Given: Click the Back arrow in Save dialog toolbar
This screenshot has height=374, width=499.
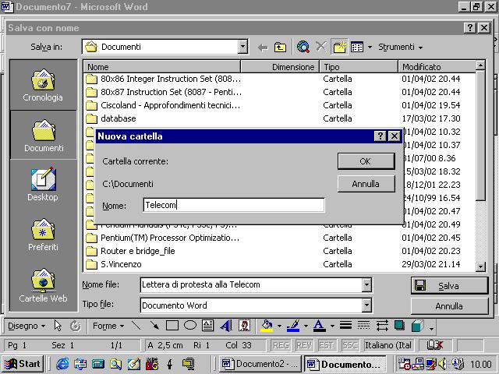Looking at the screenshot, I should 263,48.
